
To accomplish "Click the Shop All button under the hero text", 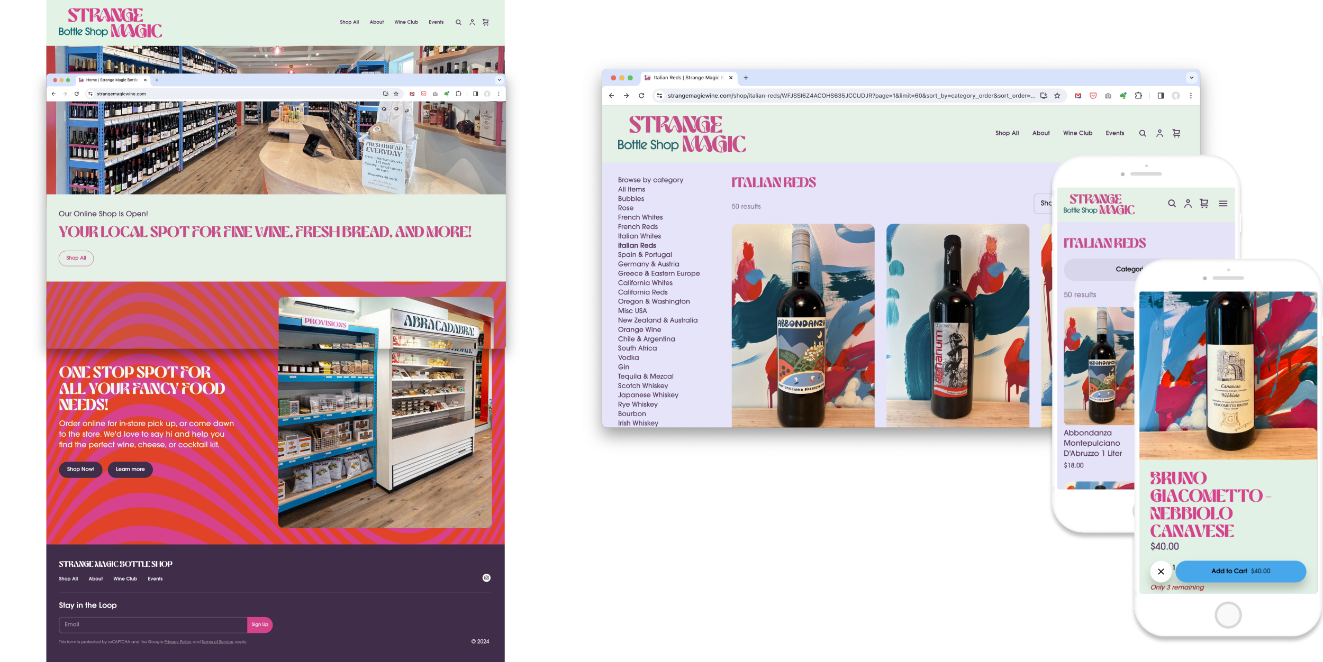I will click(x=76, y=258).
